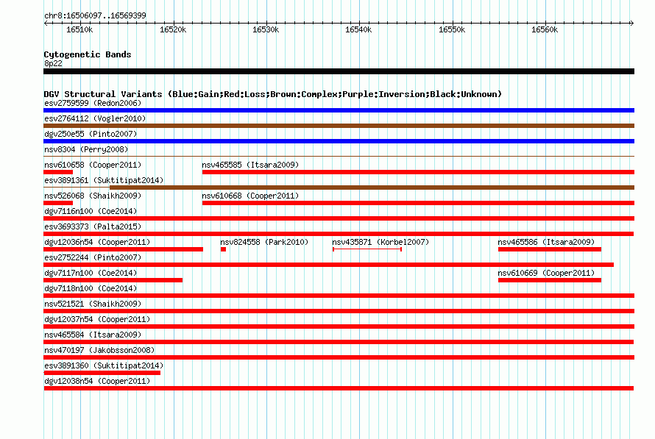The height and width of the screenshot is (439, 655).
Task: Select the red bar under nsv465586
Action: tap(550, 249)
